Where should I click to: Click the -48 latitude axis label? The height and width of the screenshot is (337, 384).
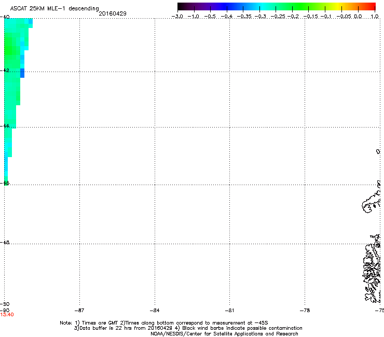[5, 242]
